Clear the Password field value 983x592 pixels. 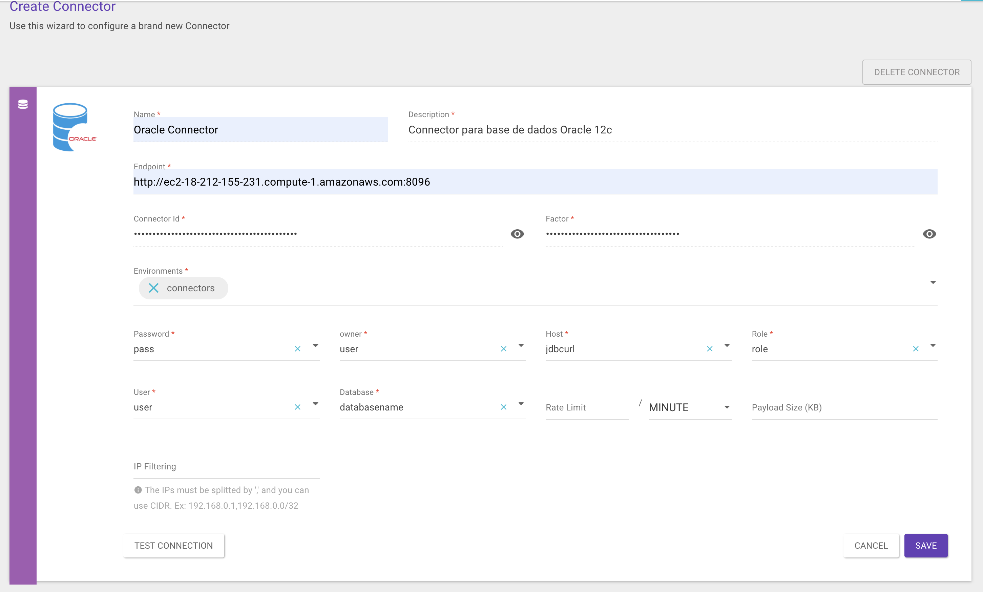(298, 348)
